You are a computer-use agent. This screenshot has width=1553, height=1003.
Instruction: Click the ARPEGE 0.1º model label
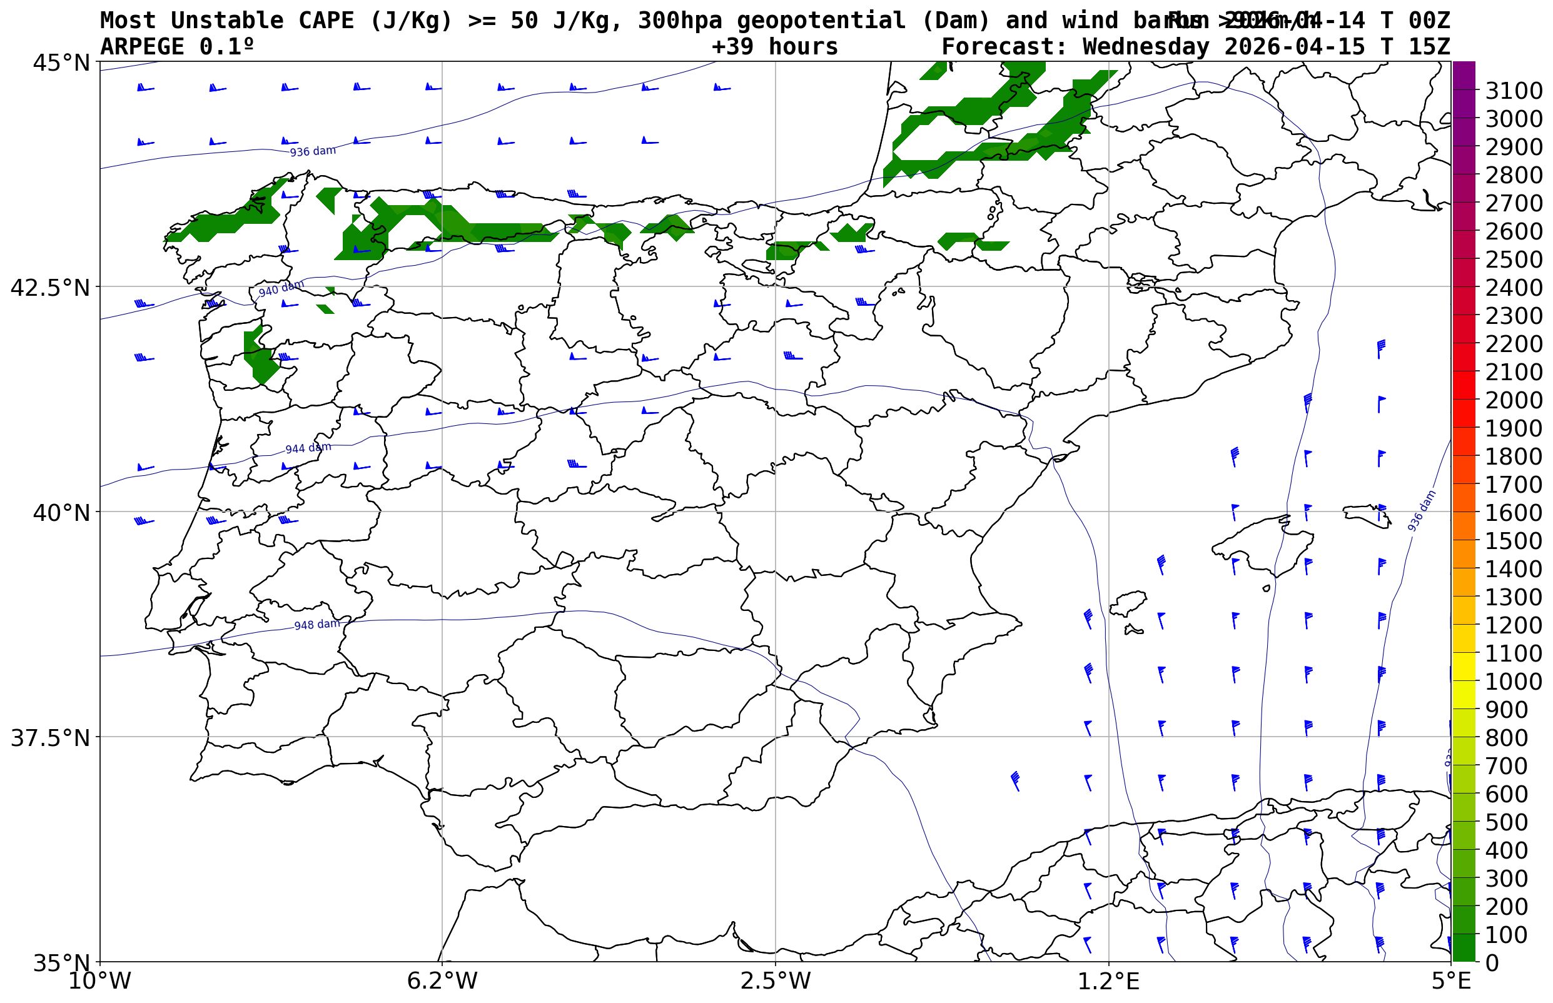[176, 47]
